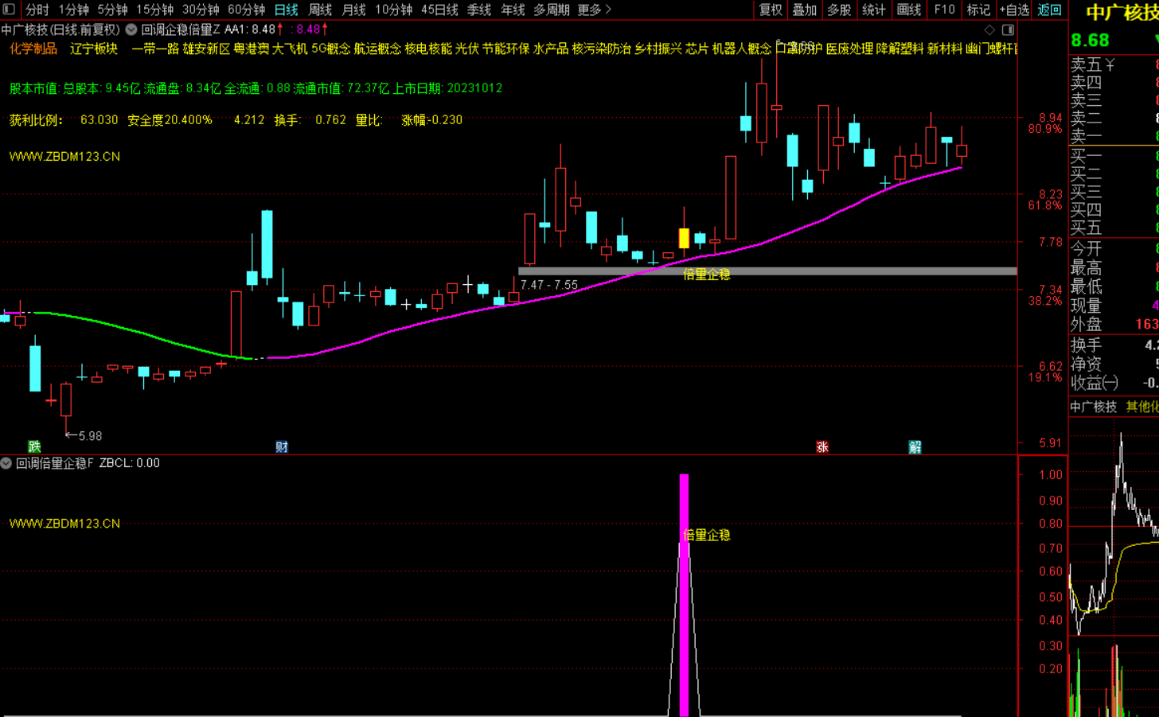Screen dimensions: 1159x717
Task: Toggle the 复权 price adjustment
Action: point(771,10)
